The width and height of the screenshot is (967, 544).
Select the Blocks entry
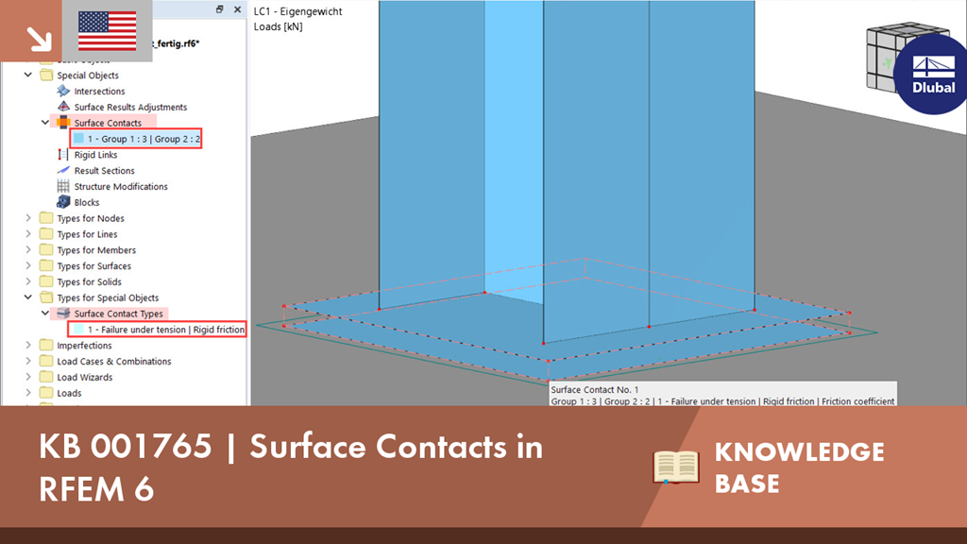(x=86, y=203)
